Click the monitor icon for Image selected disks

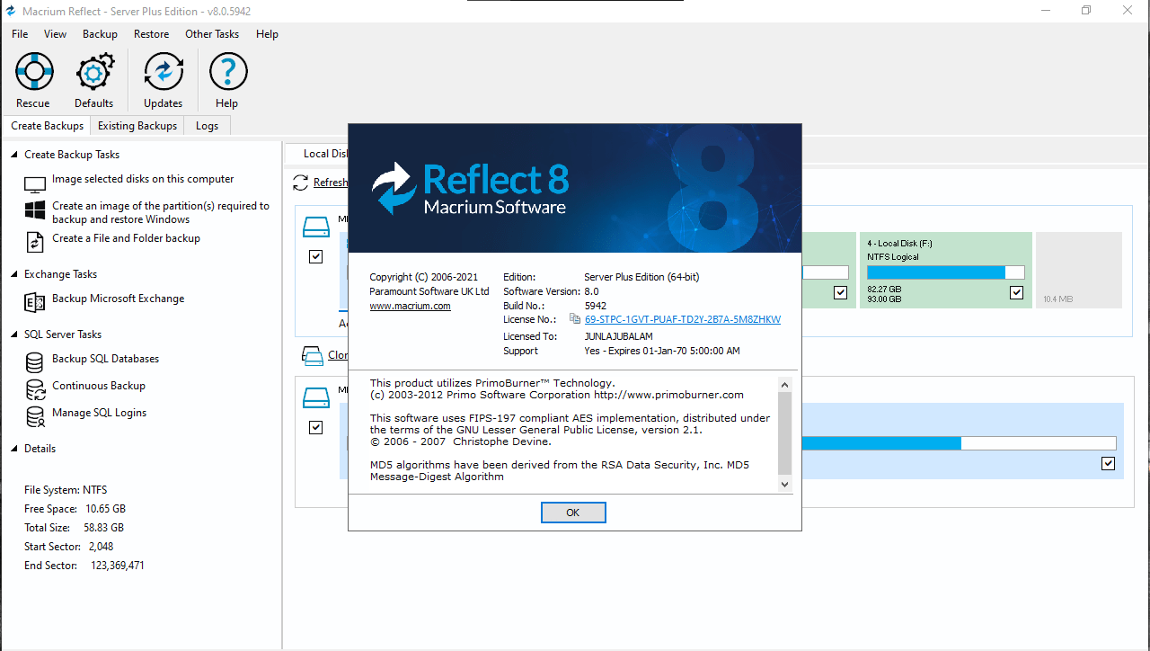coord(35,184)
